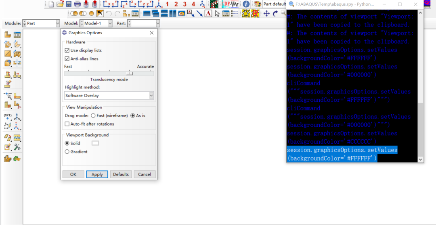Open the CDP plugin icon

[x=226, y=4]
